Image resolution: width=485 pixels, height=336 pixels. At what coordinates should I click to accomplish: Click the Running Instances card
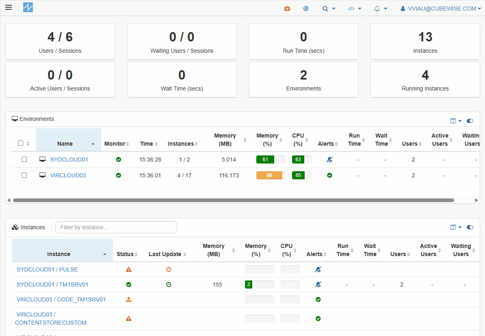pyautogui.click(x=425, y=80)
